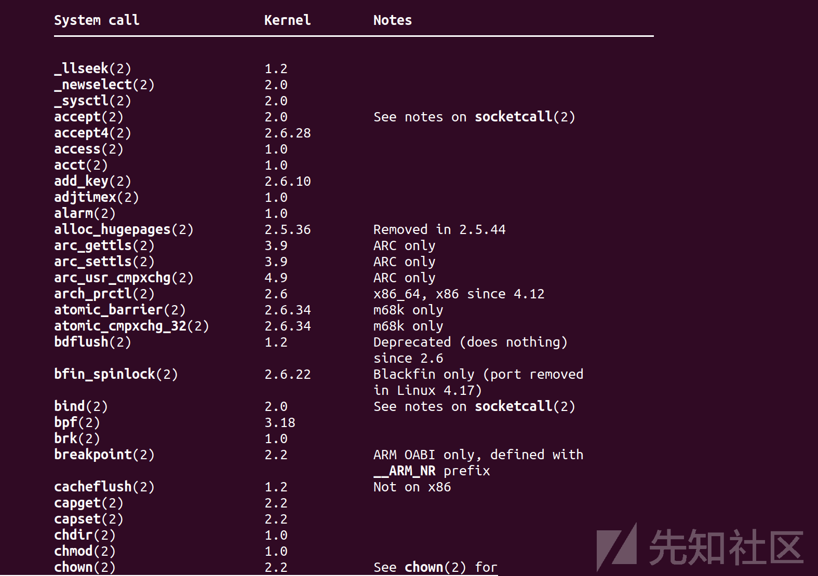Select the arch_prctl(2) system call
818x576 pixels.
click(104, 294)
